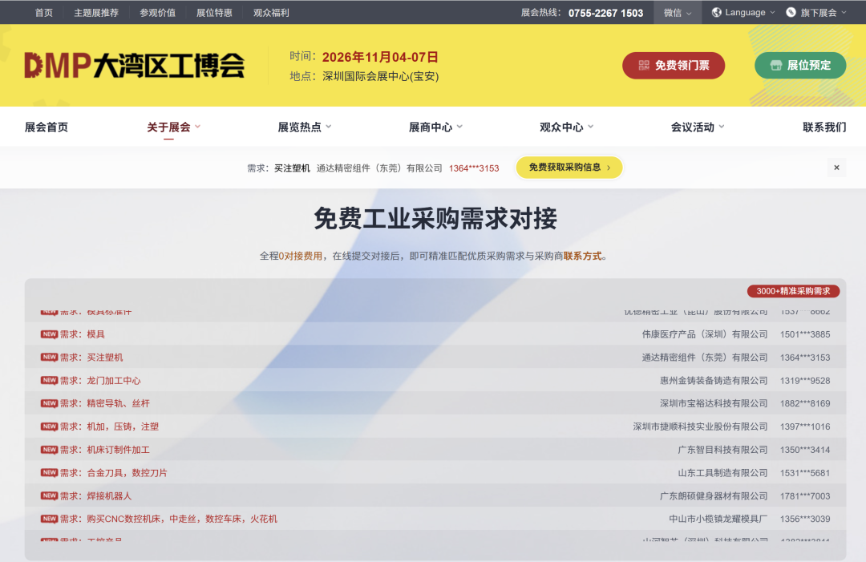Click the 3000+精准采购需求 badge
The height and width of the screenshot is (562, 866).
click(x=793, y=291)
